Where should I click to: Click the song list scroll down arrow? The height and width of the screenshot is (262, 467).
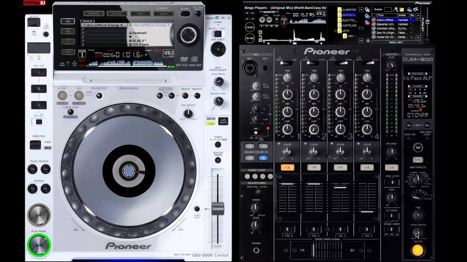pyautogui.click(x=418, y=37)
